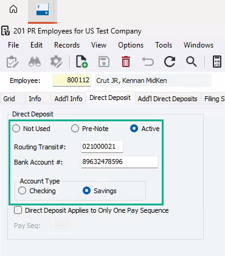Delete the record with red trash icon

(126, 62)
